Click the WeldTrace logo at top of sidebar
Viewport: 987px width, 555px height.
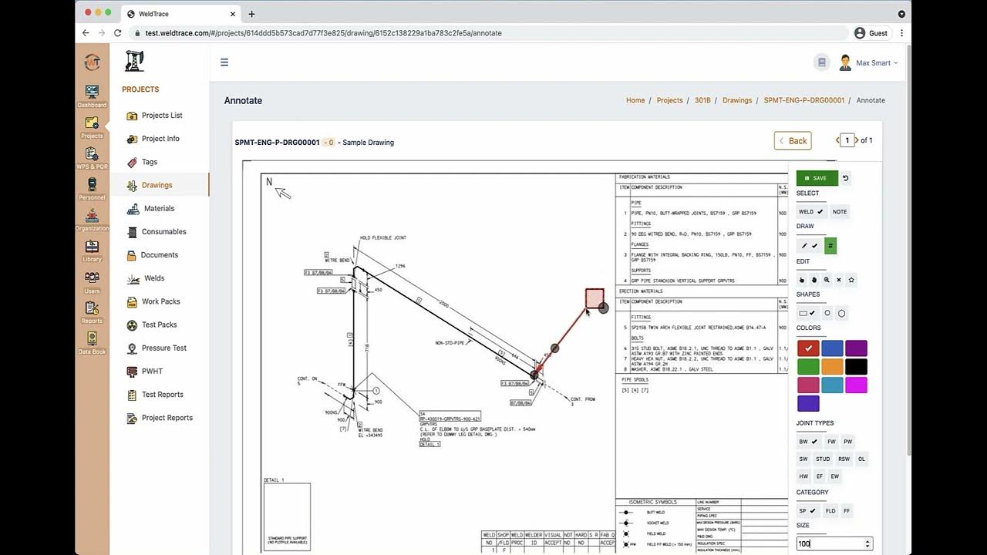(x=92, y=62)
